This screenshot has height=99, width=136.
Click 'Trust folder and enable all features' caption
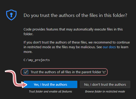point(50,91)
